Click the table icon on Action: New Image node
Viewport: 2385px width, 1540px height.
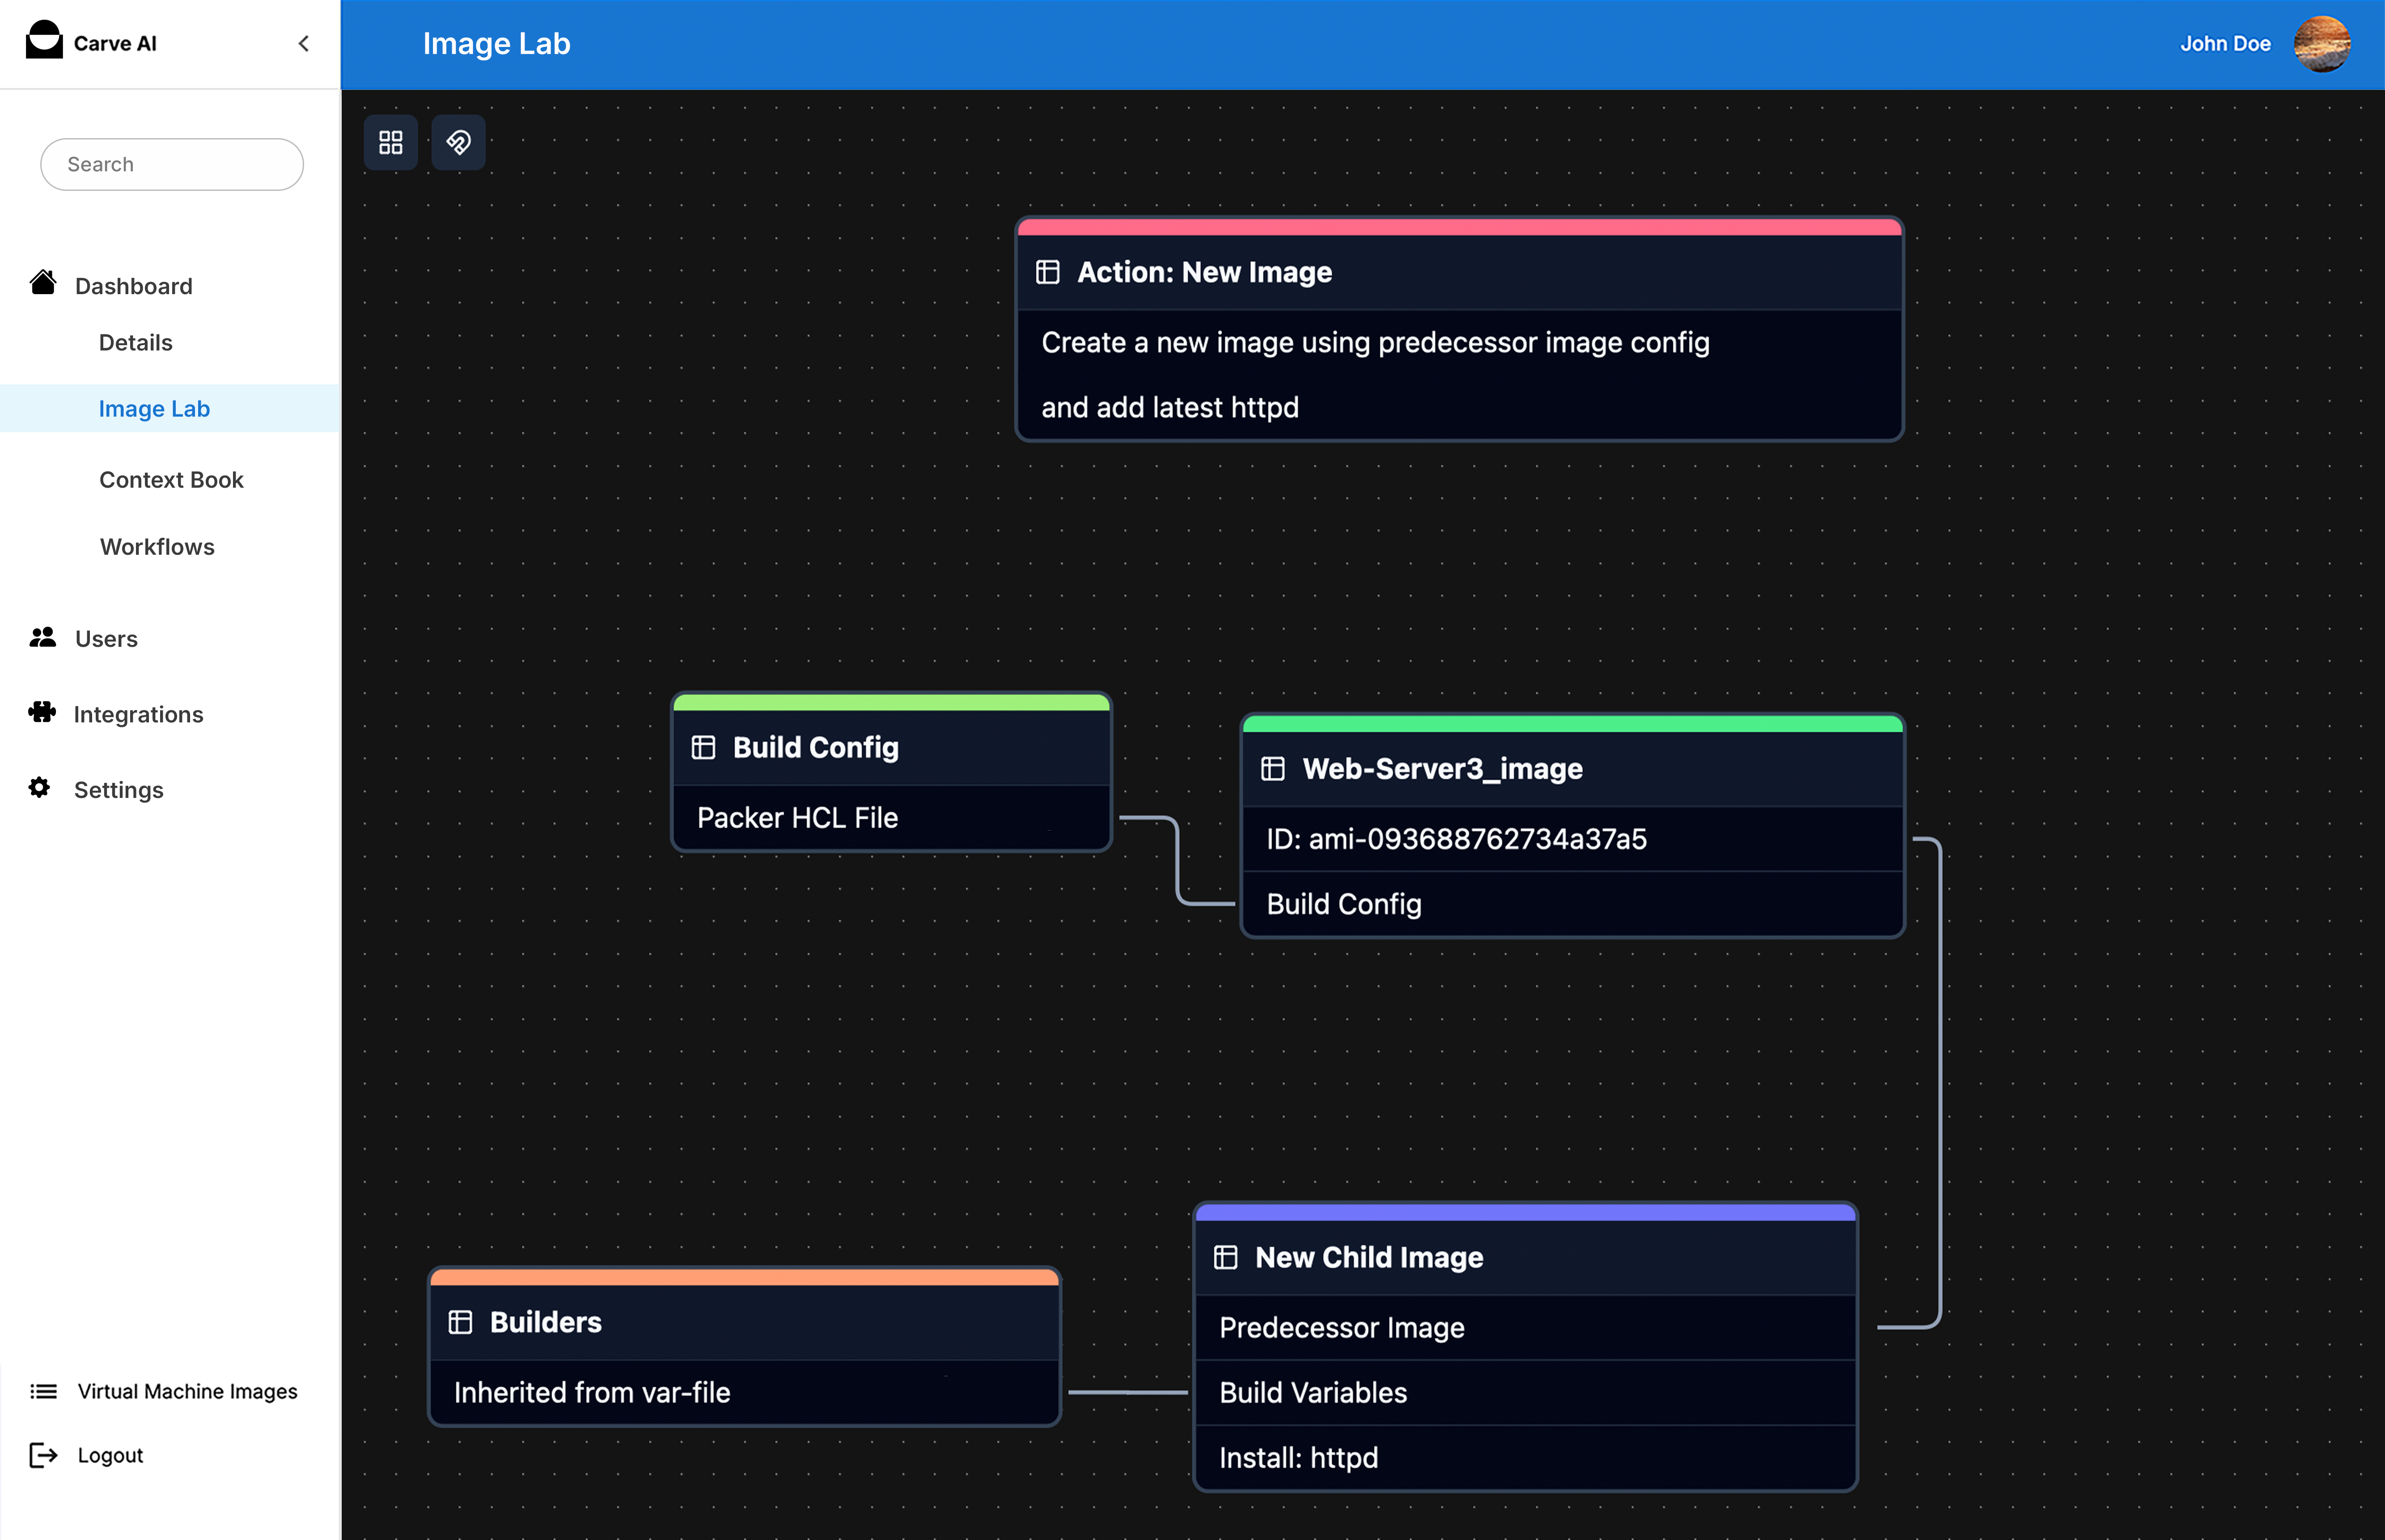(x=1047, y=272)
